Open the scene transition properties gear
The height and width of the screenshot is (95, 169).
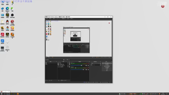pyautogui.click(x=100, y=63)
